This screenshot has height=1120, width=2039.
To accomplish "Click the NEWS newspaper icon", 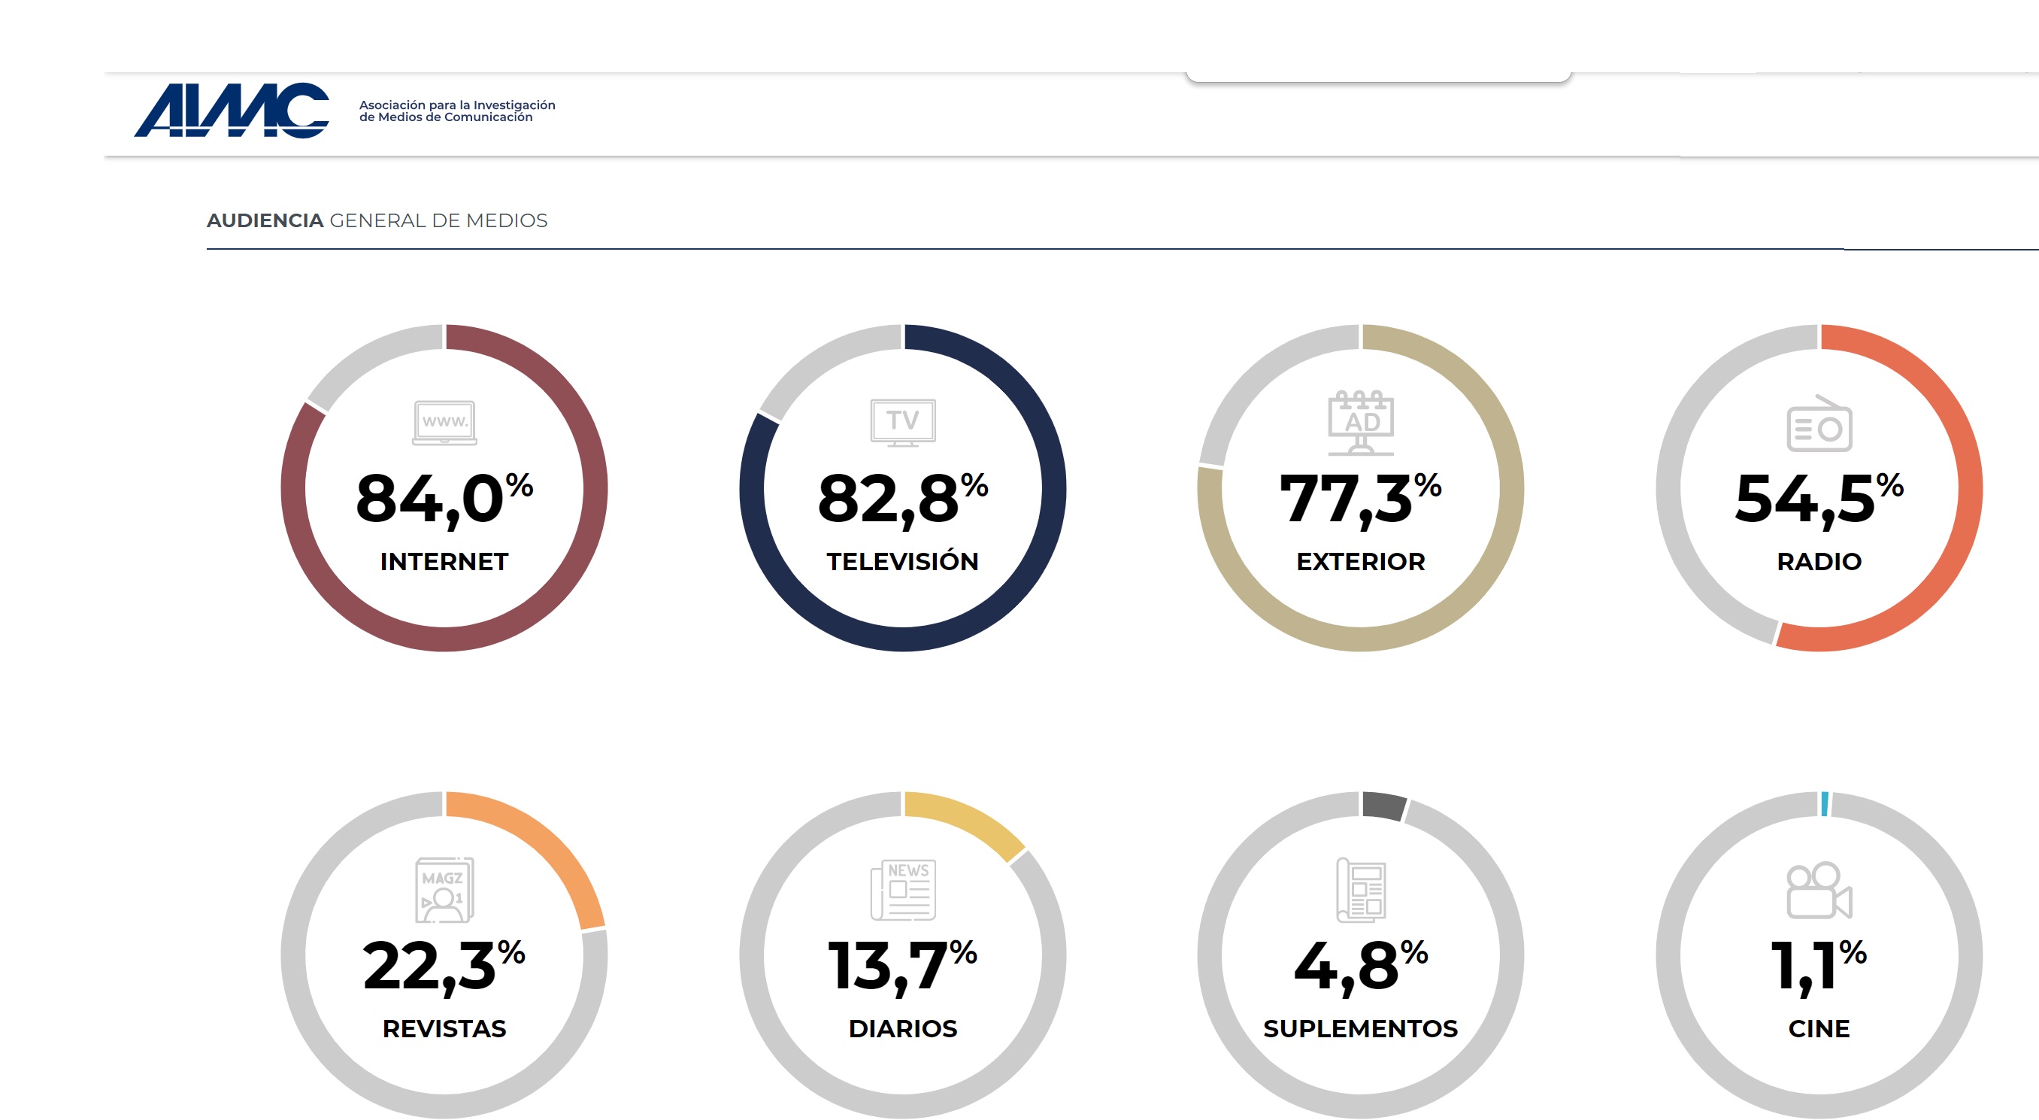I will coord(903,890).
